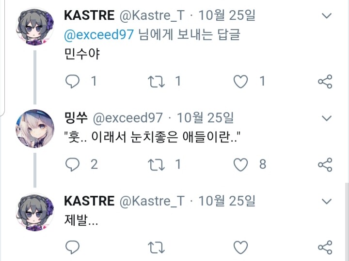This screenshot has height=261, width=349.
Task: Expand options for the "제발..." tweet
Action: [327, 201]
